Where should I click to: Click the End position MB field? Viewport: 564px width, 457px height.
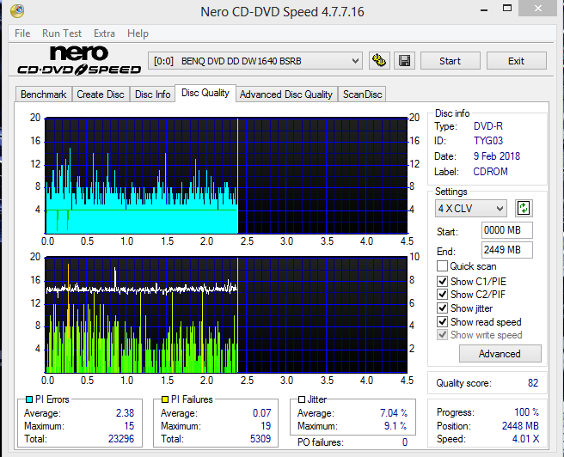click(x=506, y=250)
